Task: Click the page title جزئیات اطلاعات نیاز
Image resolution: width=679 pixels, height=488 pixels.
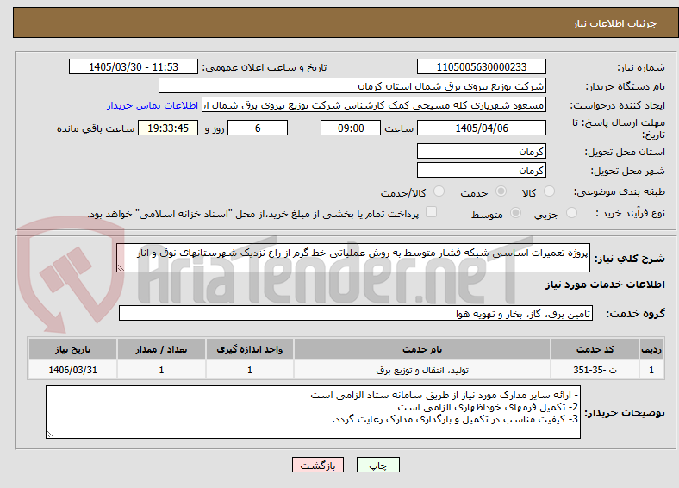Action: point(615,23)
